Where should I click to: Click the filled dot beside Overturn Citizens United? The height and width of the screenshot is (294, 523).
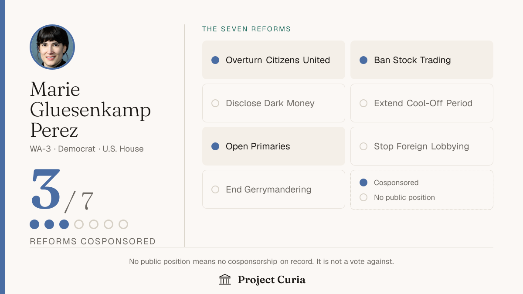(x=215, y=60)
